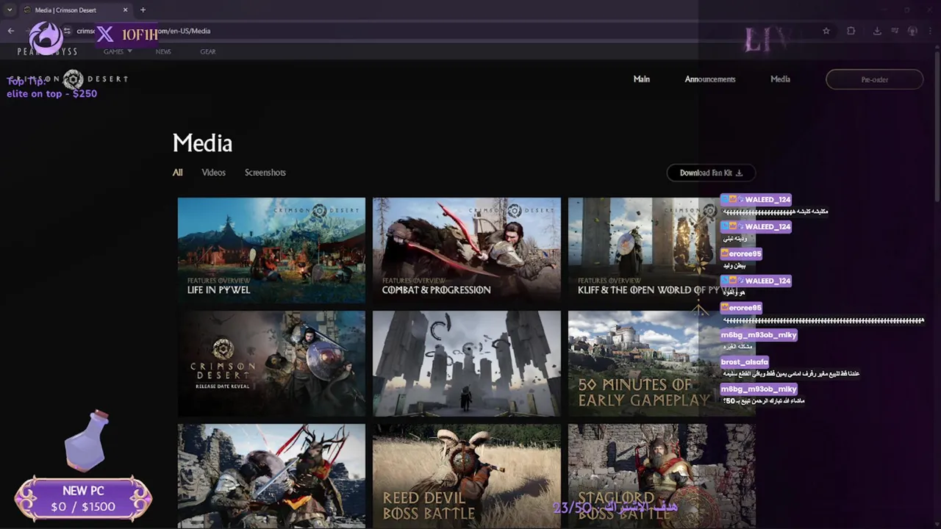Image resolution: width=941 pixels, height=529 pixels.
Task: Open the Announcements nav link
Action: pyautogui.click(x=710, y=79)
